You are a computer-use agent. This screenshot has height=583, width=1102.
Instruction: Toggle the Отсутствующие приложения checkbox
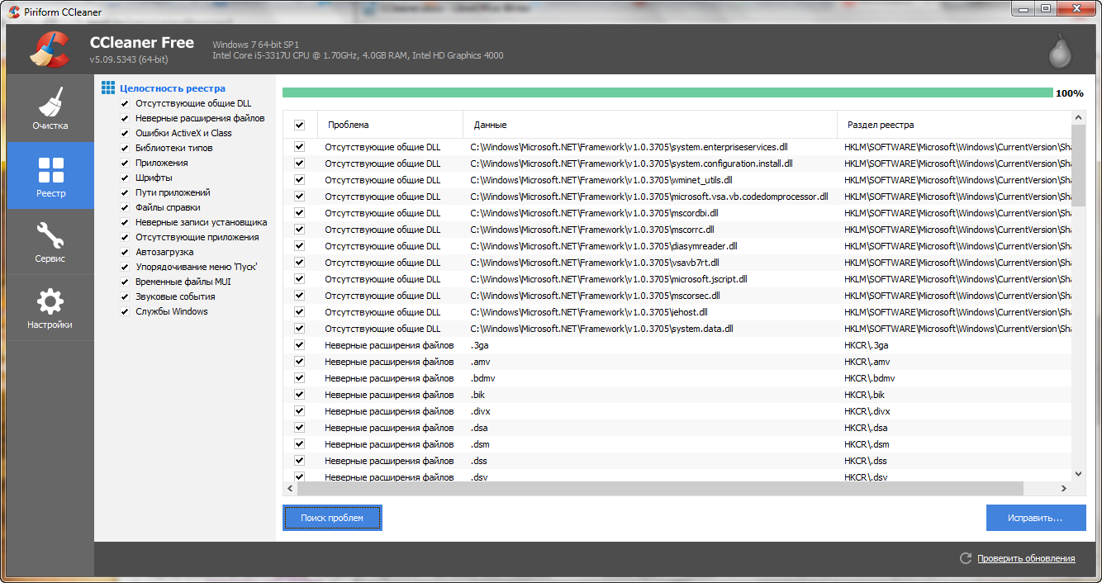click(x=125, y=237)
